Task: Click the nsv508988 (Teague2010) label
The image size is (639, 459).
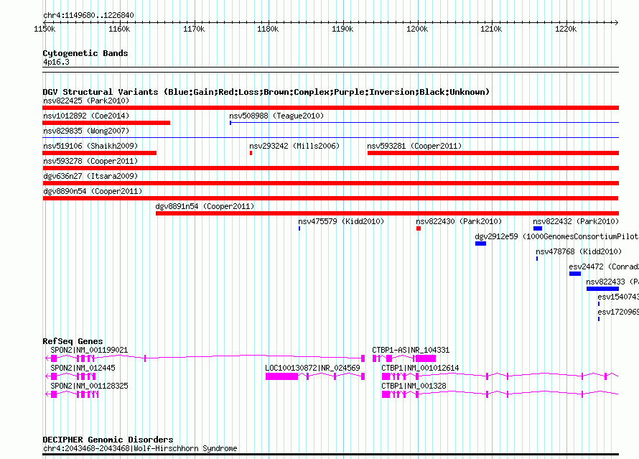Action: coord(276,116)
